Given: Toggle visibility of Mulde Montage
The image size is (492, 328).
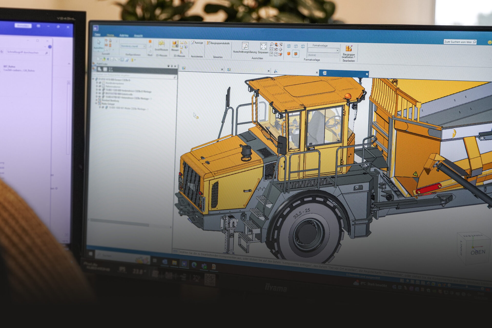Looking at the screenshot, I should tap(103, 108).
